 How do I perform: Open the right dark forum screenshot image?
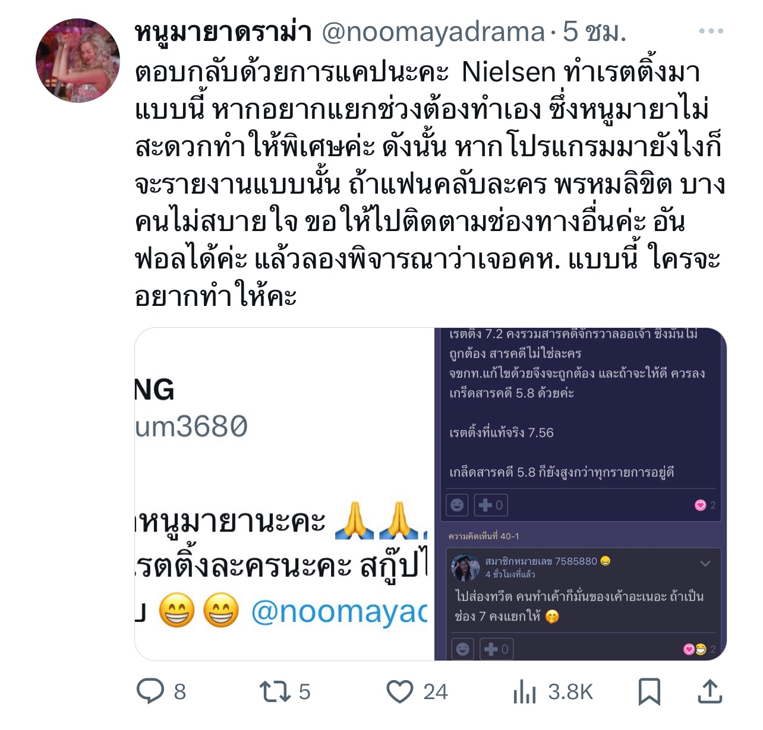(581, 494)
